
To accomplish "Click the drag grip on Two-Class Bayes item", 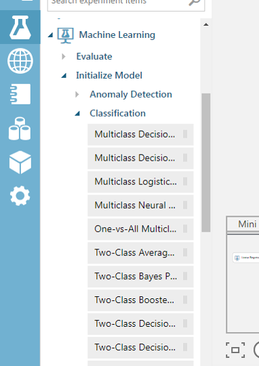I will point(185,276).
